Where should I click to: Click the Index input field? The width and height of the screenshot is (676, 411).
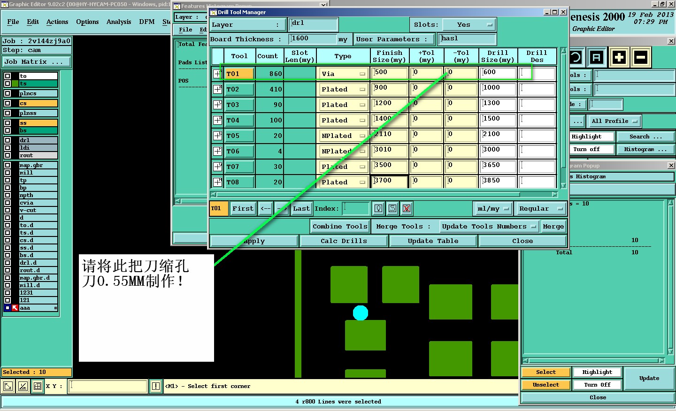pos(356,208)
